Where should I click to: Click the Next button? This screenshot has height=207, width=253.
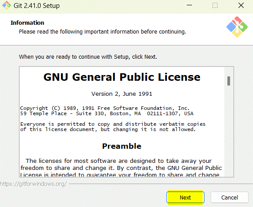[x=185, y=197]
